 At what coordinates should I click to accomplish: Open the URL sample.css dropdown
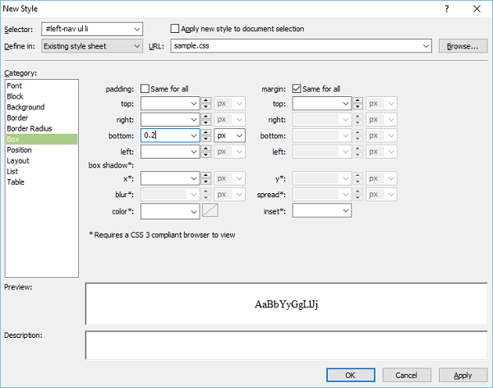click(425, 46)
